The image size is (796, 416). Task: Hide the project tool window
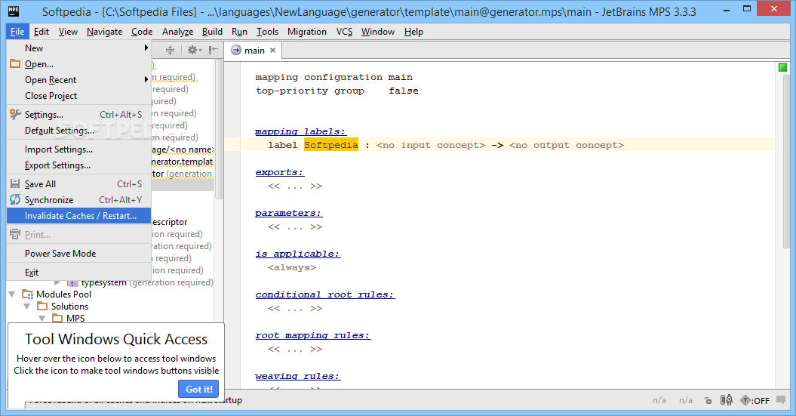tap(214, 50)
